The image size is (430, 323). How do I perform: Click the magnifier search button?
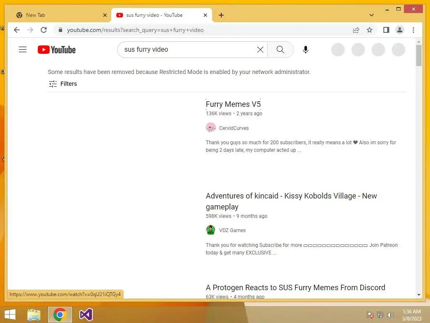click(x=280, y=50)
